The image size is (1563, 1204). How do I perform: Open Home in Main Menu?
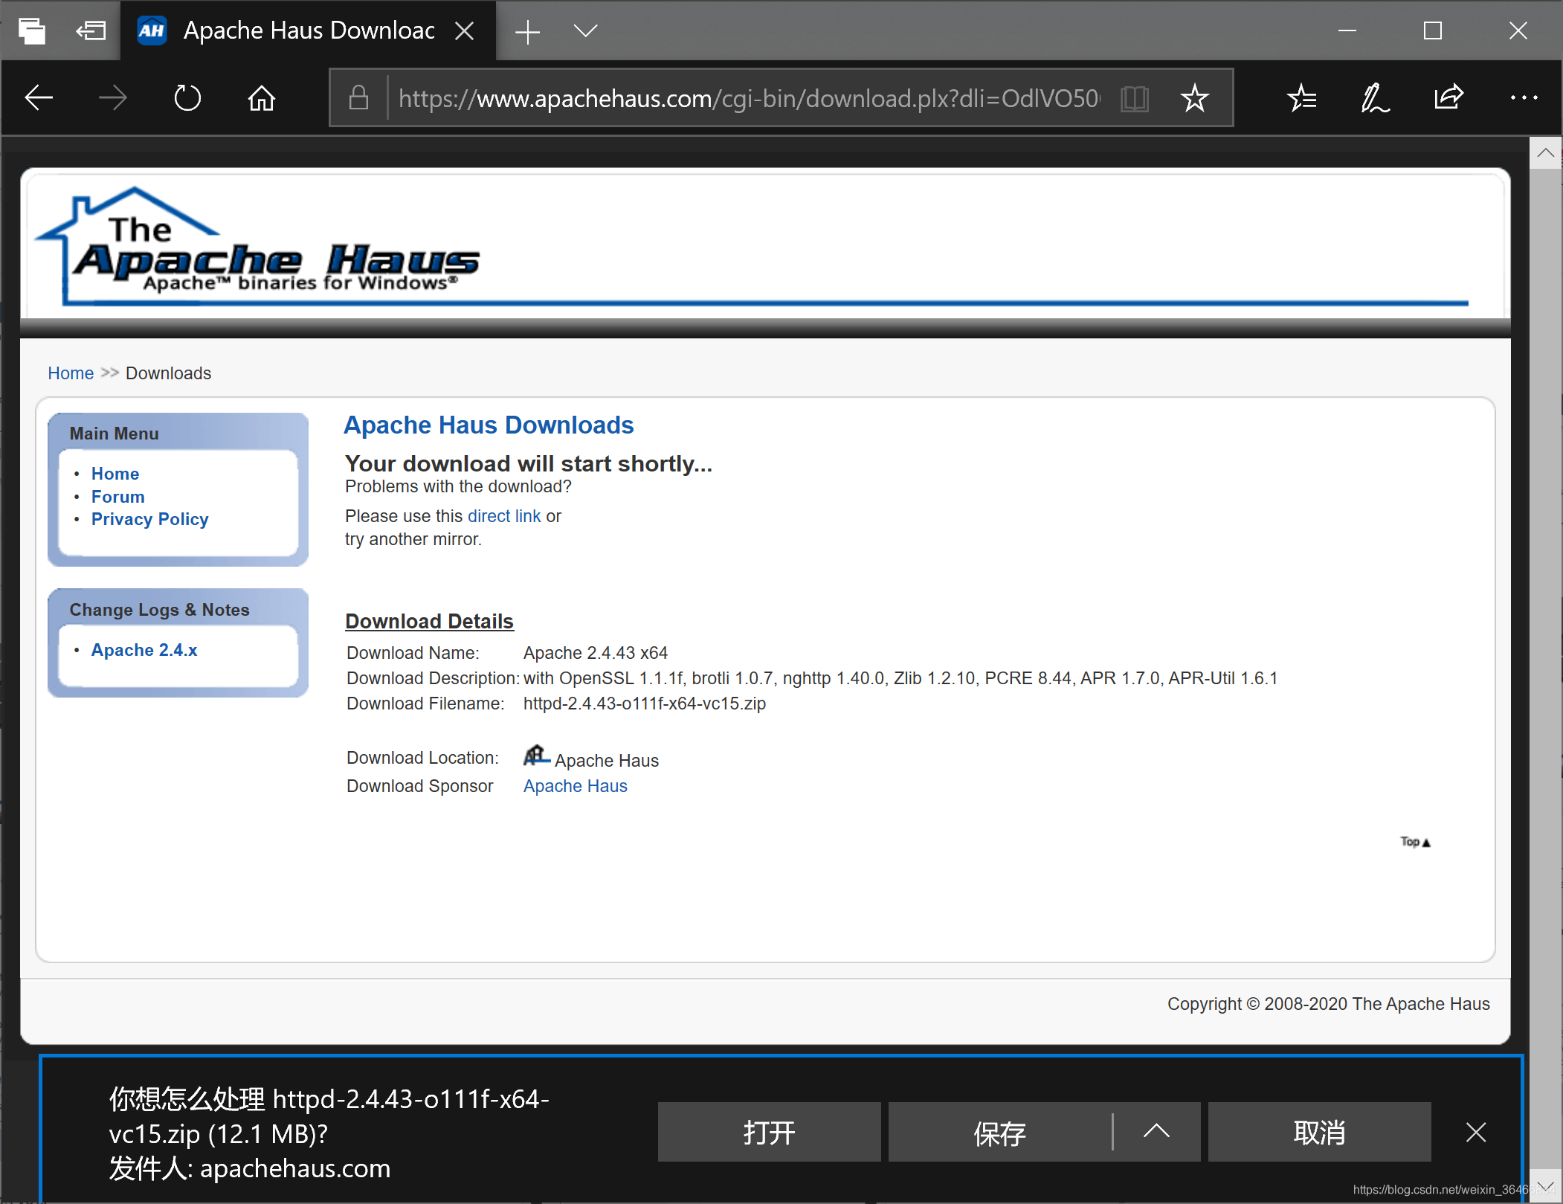[115, 474]
